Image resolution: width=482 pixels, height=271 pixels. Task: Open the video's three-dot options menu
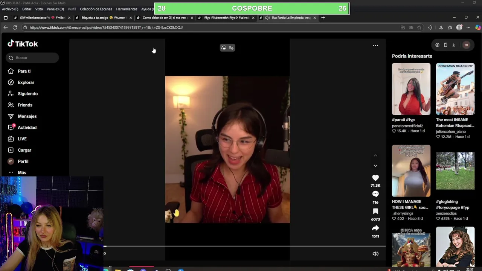pyautogui.click(x=375, y=46)
